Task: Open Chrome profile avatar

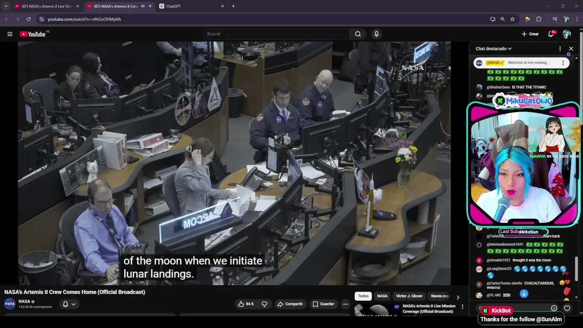Action: 566,19
